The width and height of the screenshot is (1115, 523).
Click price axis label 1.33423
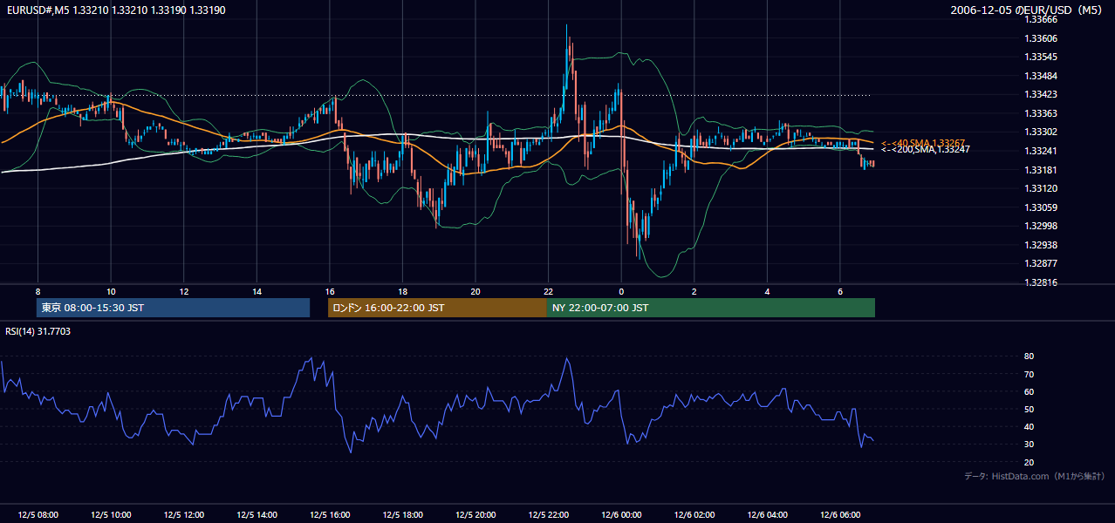pos(1040,94)
